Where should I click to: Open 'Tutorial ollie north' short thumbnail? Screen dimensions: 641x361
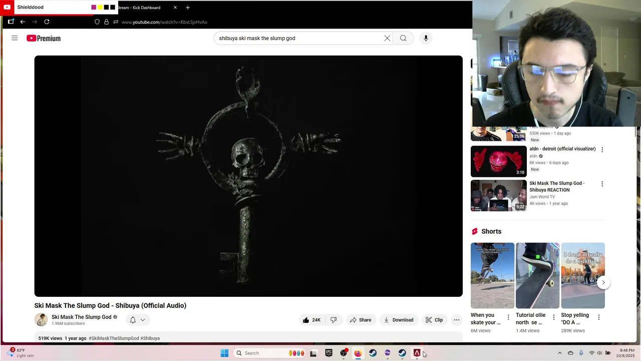pos(537,275)
